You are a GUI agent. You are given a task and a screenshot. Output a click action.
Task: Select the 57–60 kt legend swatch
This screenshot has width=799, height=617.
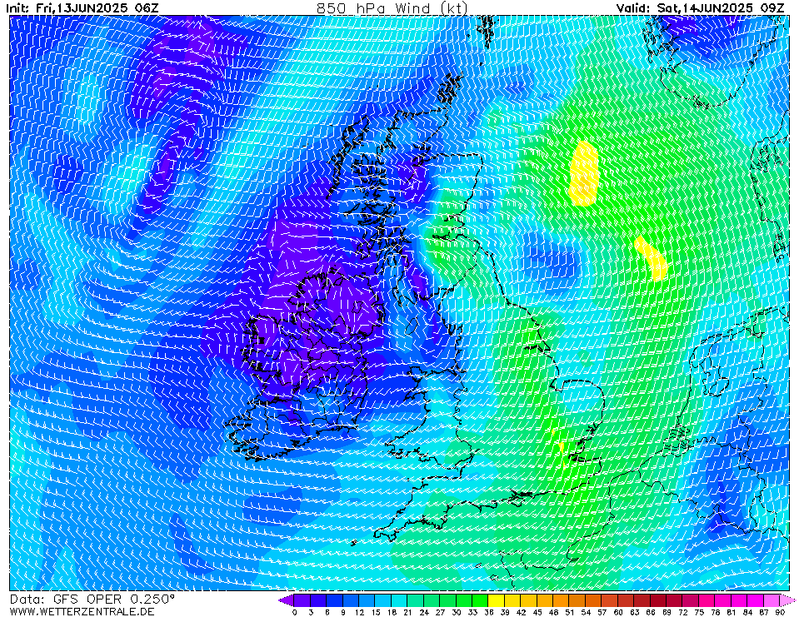611,600
